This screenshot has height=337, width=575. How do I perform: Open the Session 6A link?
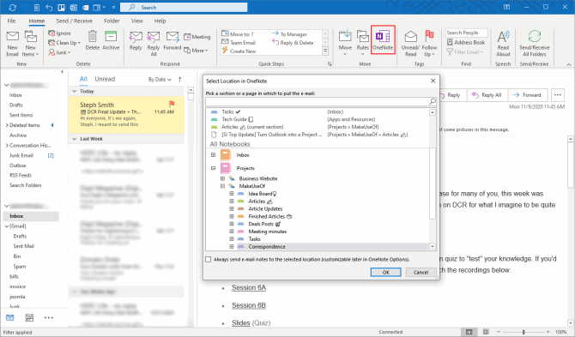[249, 287]
